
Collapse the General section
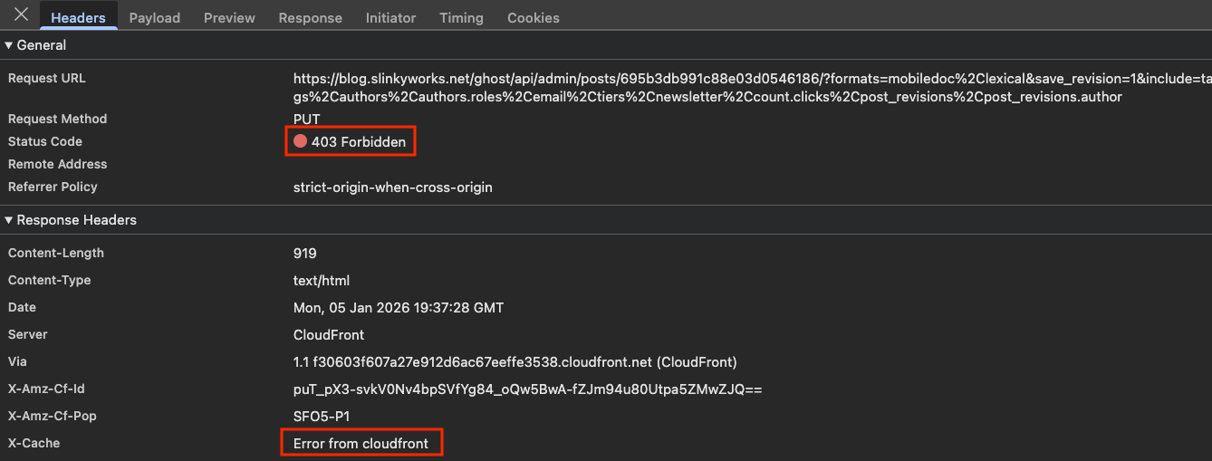[9, 45]
